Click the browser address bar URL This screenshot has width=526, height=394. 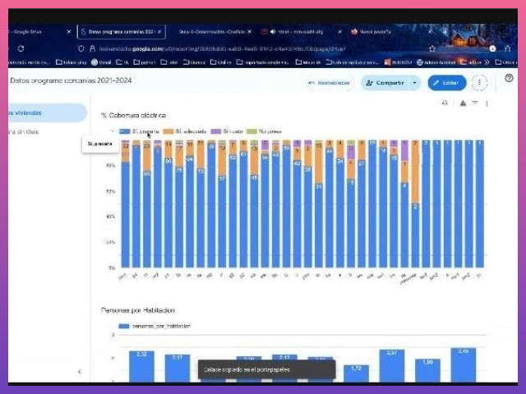click(247, 48)
